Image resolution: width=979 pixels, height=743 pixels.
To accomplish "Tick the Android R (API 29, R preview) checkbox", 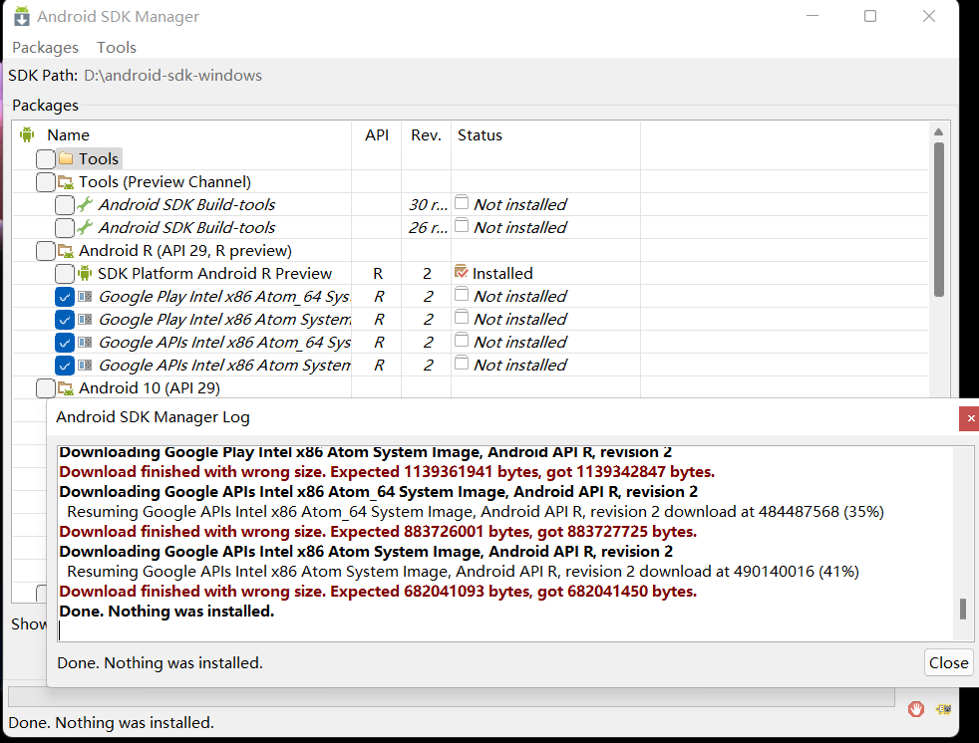I will (x=46, y=251).
